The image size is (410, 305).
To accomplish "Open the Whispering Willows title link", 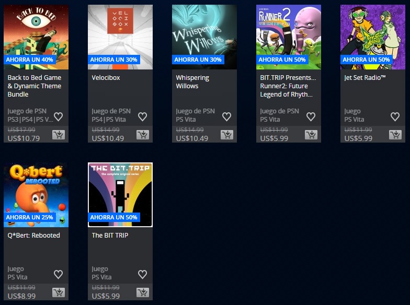I will point(192,81).
